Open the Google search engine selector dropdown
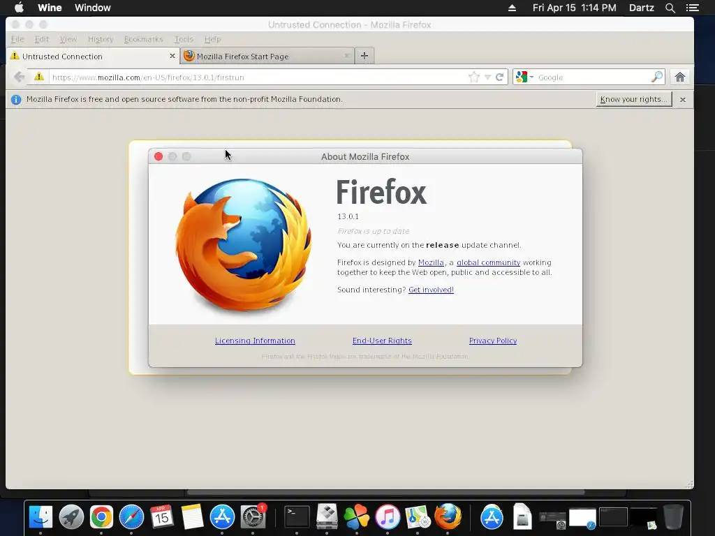This screenshot has width=715, height=536. tap(524, 77)
